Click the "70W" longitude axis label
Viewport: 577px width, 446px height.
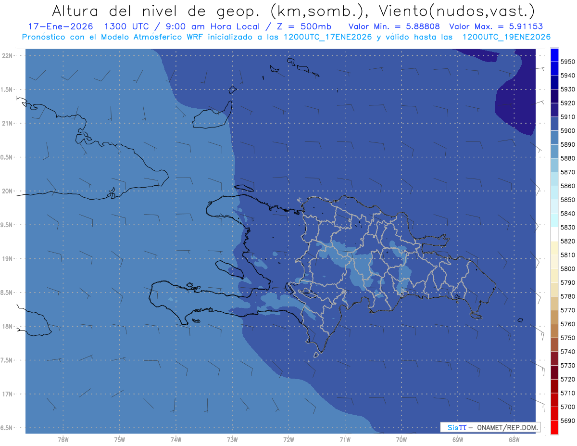(x=401, y=440)
